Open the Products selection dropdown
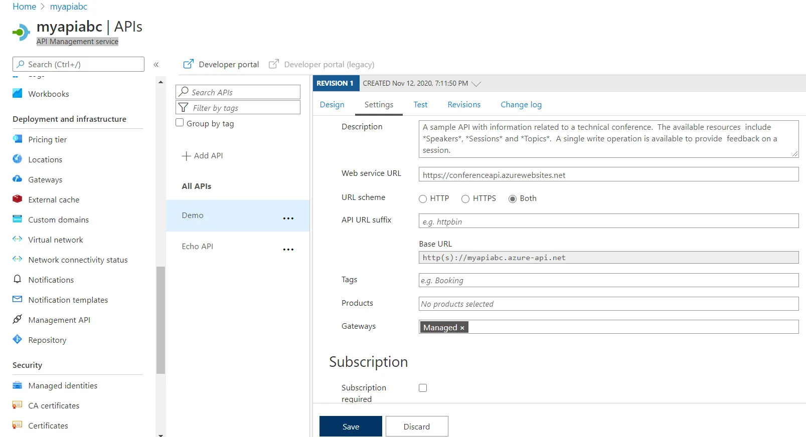The height and width of the screenshot is (437, 806). point(609,304)
